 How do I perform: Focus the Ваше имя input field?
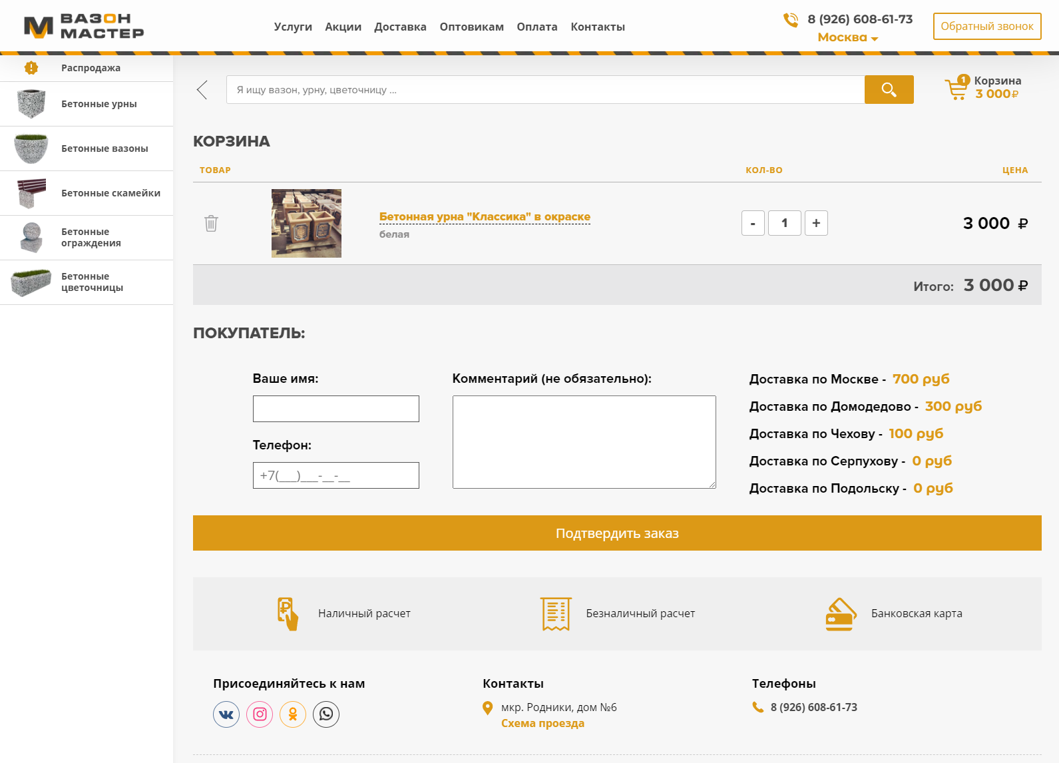coord(336,409)
